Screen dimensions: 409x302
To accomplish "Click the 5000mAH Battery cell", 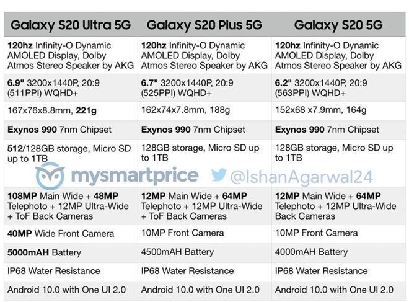I will 71,252.
